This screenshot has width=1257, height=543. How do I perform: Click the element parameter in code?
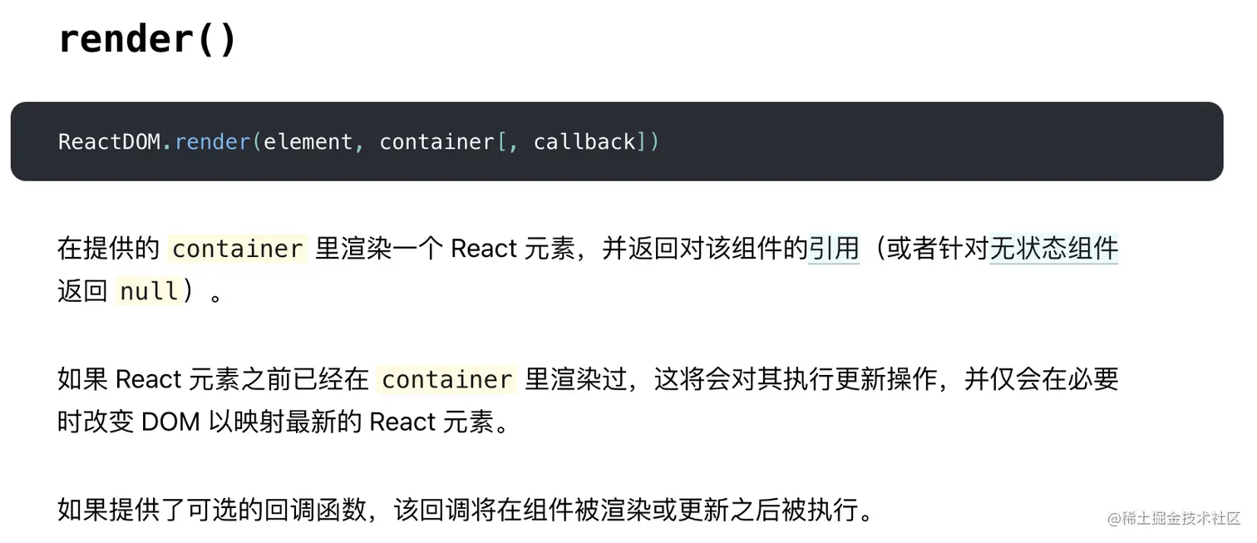pos(308,141)
